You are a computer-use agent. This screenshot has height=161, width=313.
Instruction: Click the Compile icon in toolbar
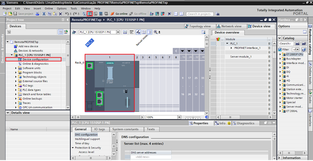84,13
